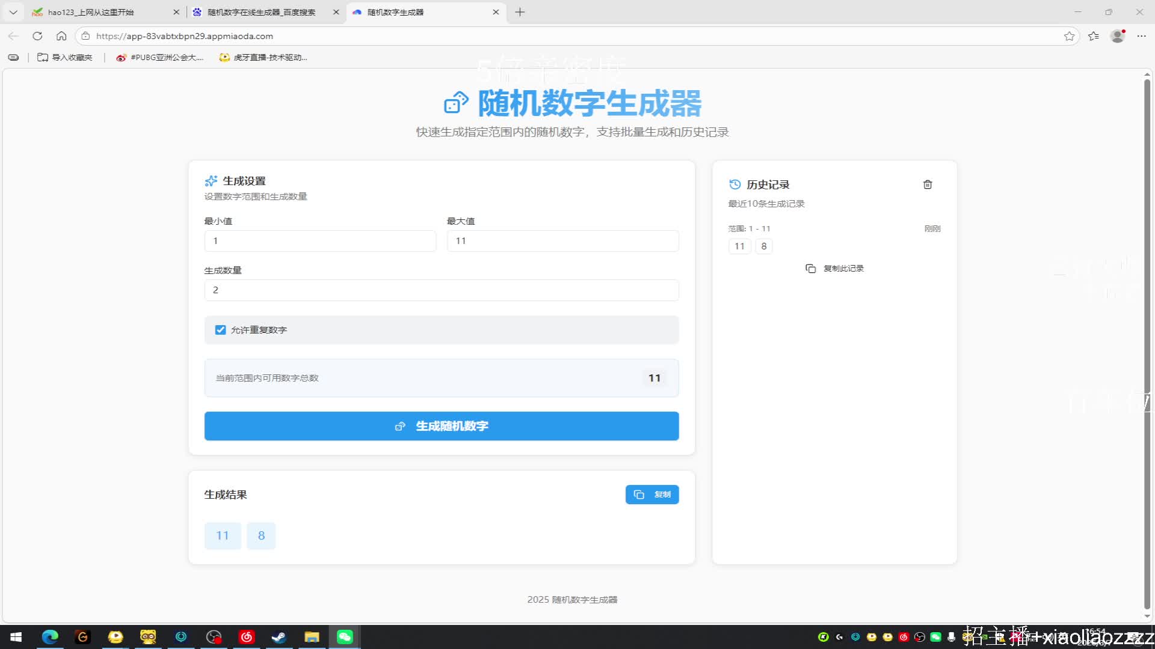Click 生成随机数字 button

click(442, 426)
